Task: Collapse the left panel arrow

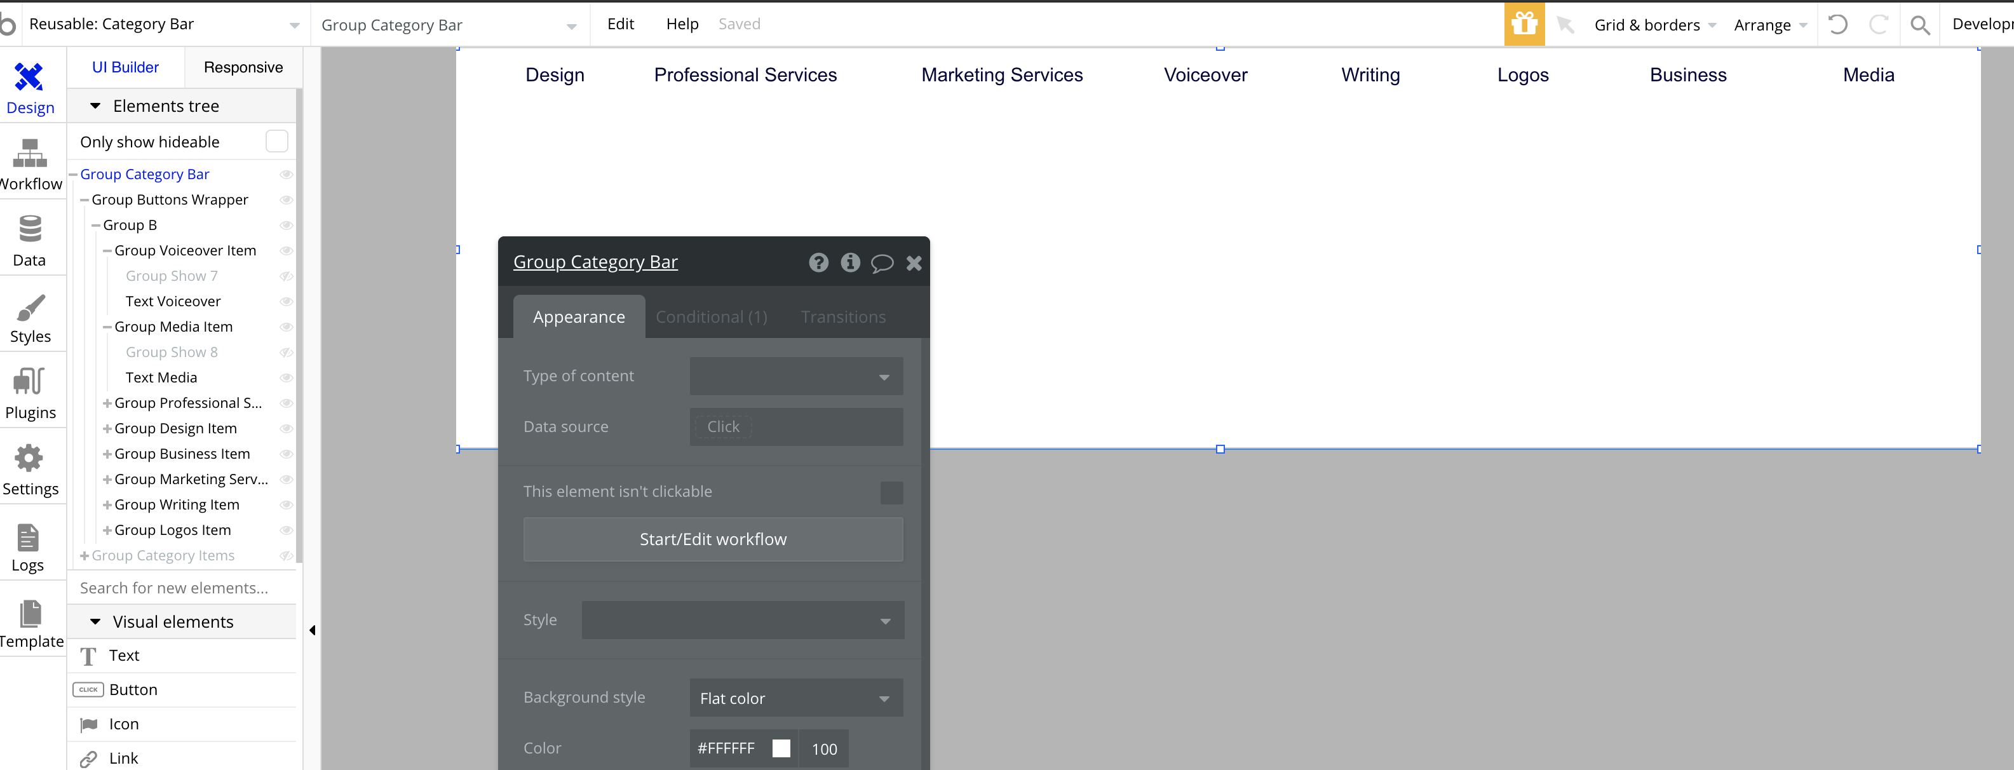Action: click(x=312, y=630)
